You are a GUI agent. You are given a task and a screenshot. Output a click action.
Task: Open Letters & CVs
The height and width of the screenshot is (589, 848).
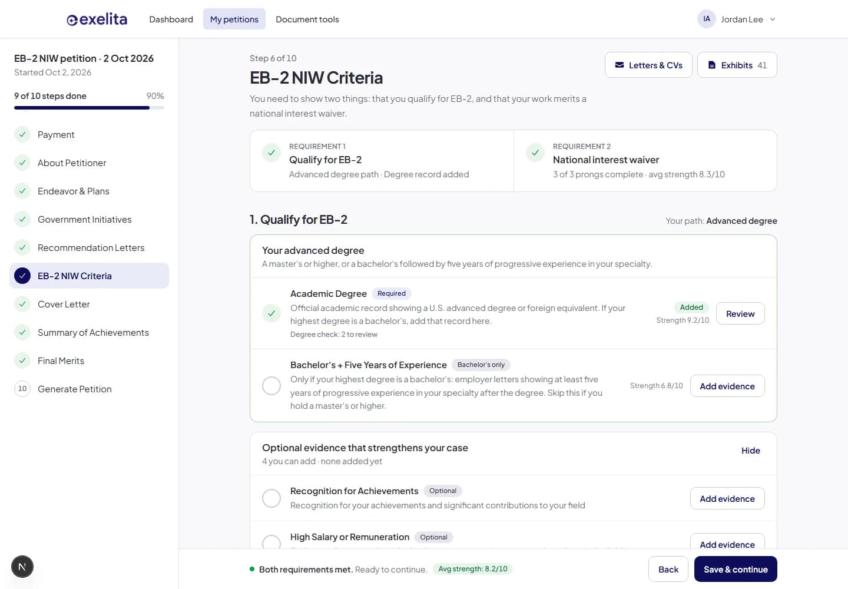click(x=648, y=65)
